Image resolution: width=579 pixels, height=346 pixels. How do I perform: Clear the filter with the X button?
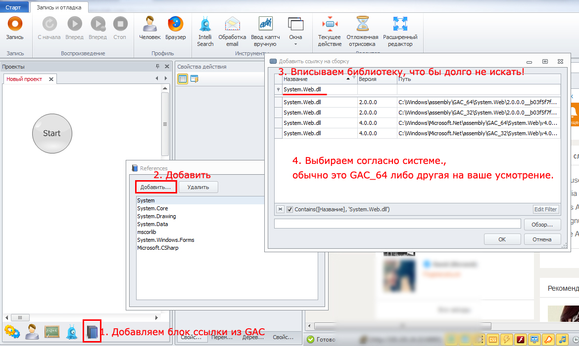[x=280, y=209]
